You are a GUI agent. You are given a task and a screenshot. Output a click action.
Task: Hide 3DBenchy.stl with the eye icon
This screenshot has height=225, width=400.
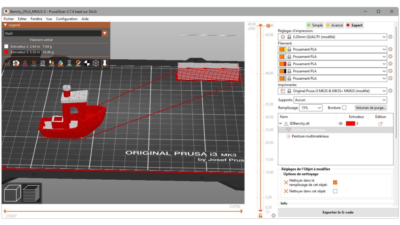click(x=341, y=124)
